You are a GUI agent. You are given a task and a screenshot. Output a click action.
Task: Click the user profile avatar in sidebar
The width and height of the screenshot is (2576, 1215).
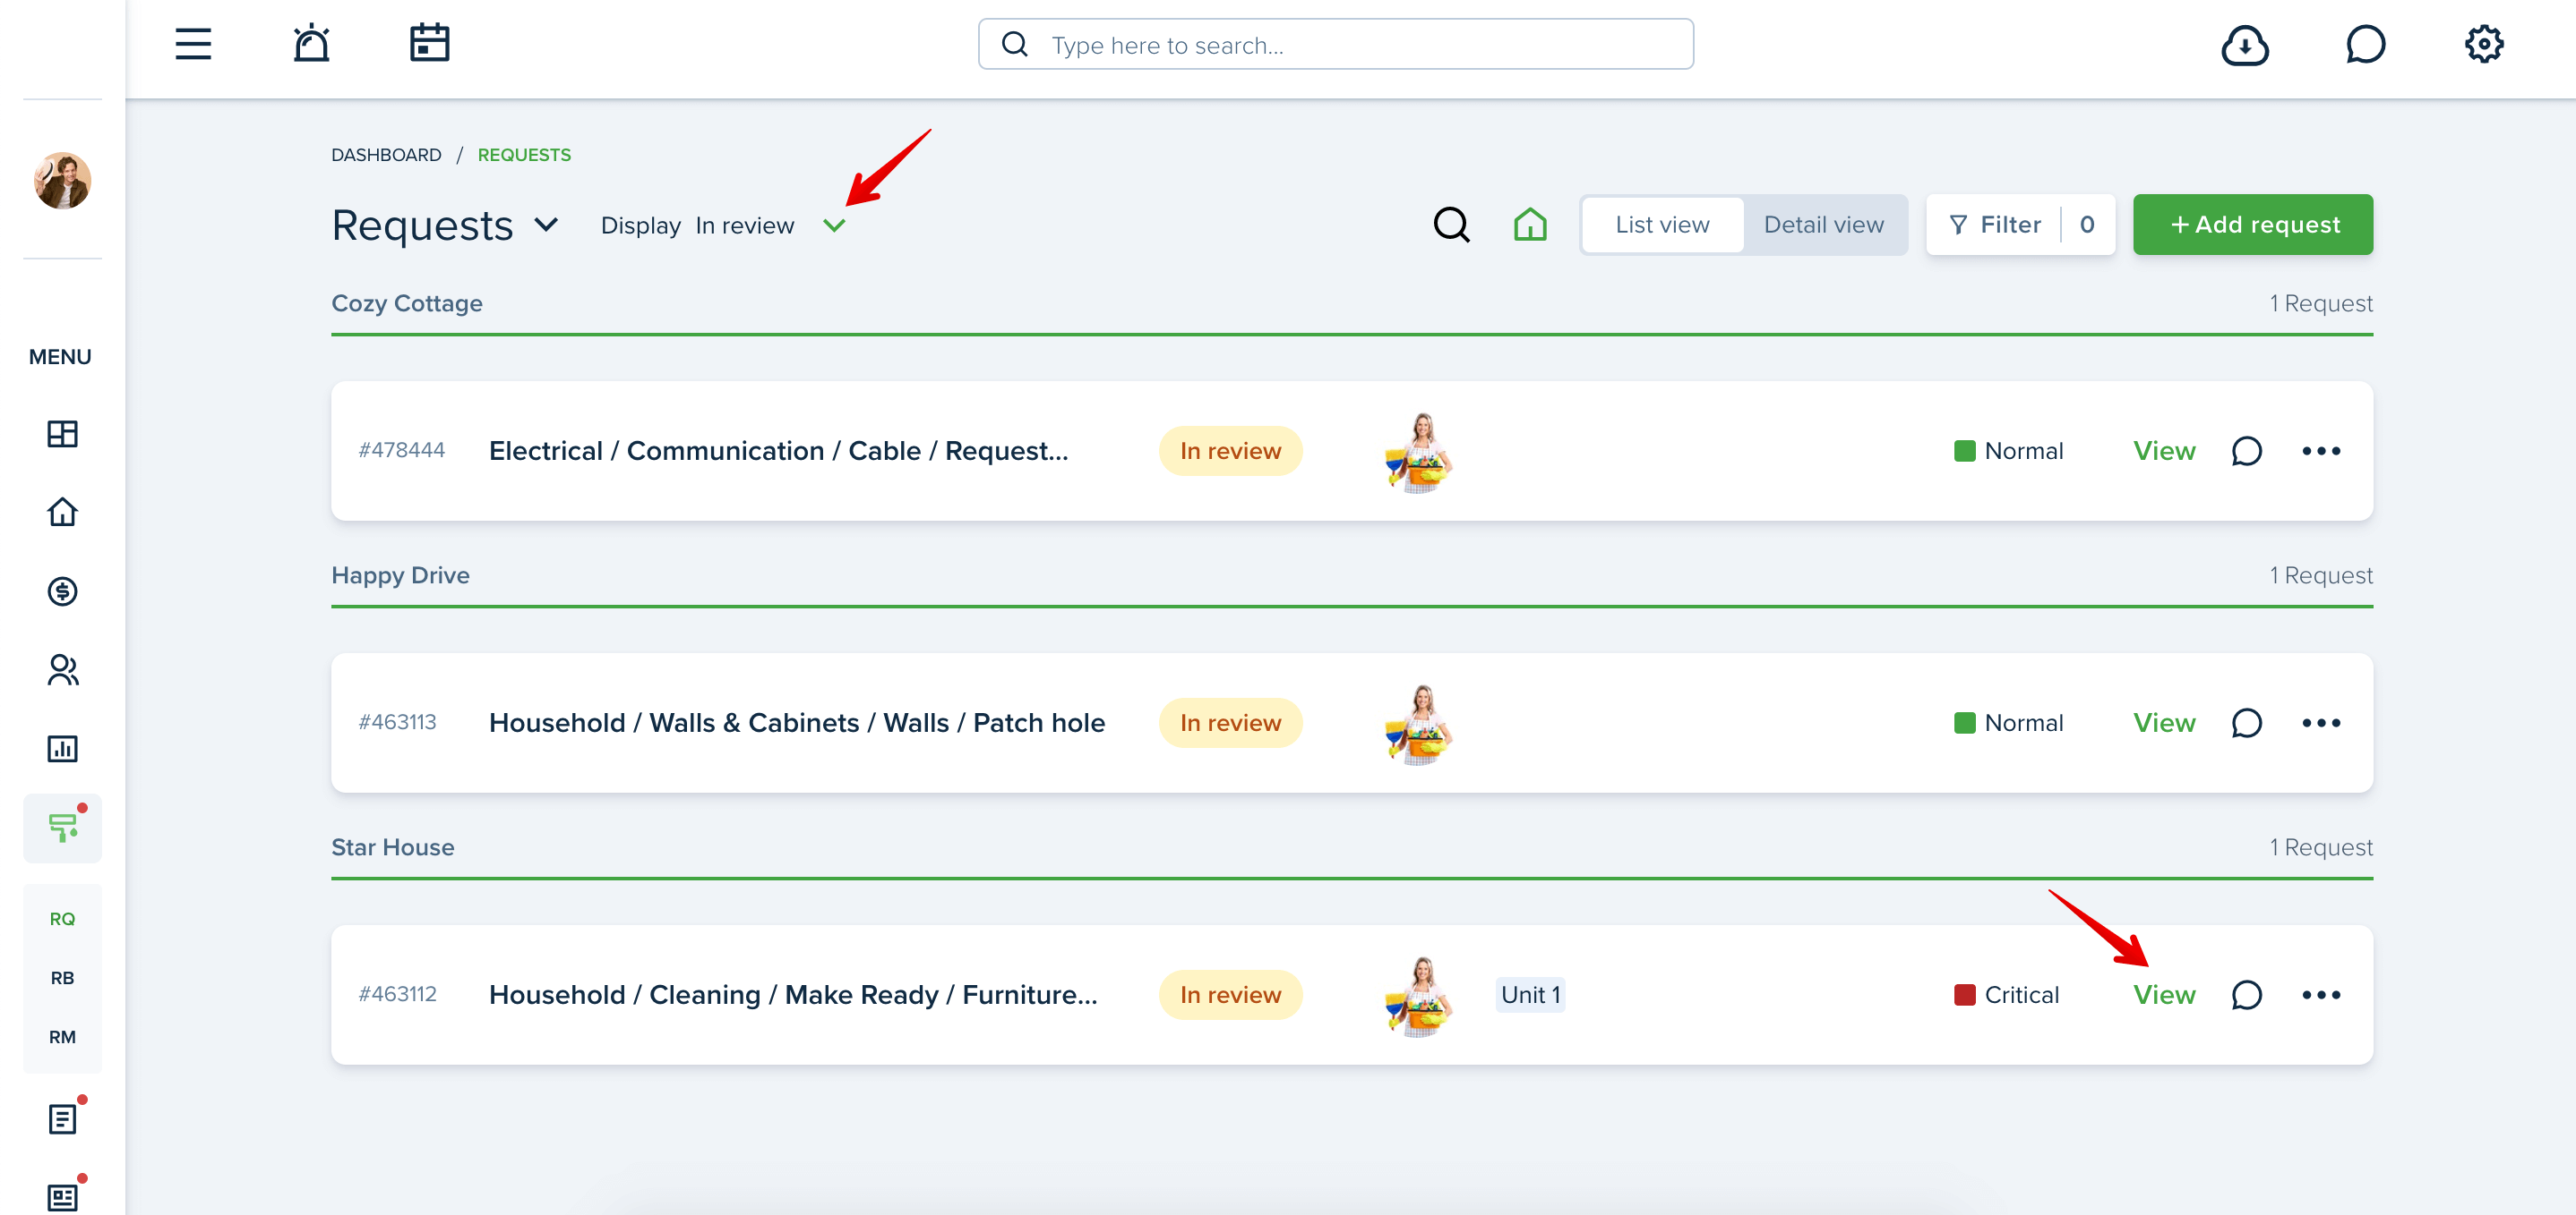(x=62, y=181)
